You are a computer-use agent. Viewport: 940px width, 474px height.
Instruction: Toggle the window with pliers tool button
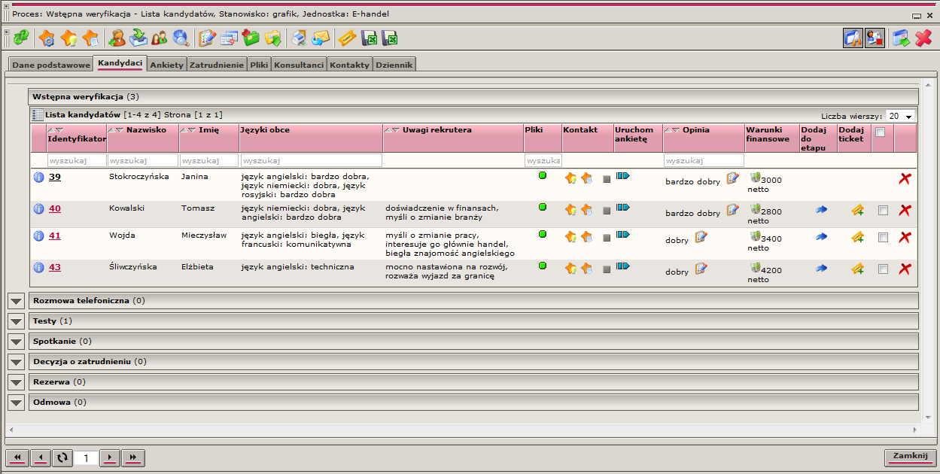pos(853,38)
